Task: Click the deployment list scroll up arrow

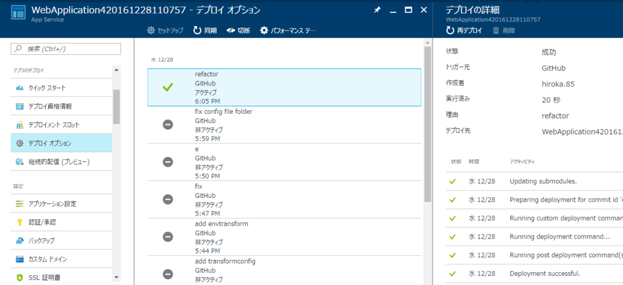Action: click(428, 43)
